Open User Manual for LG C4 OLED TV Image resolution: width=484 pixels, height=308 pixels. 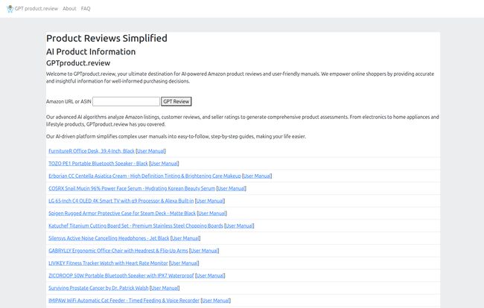210,201
